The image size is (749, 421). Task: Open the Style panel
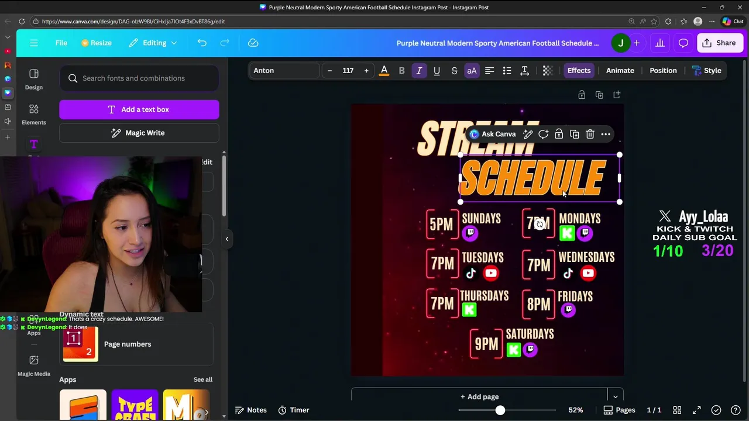click(x=706, y=70)
